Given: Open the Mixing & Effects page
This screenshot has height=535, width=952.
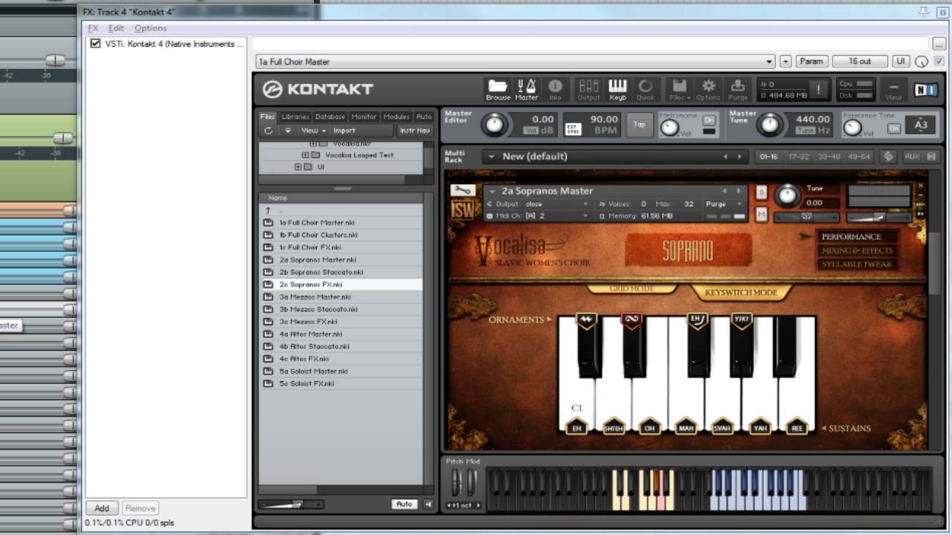Looking at the screenshot, I should pyautogui.click(x=857, y=250).
